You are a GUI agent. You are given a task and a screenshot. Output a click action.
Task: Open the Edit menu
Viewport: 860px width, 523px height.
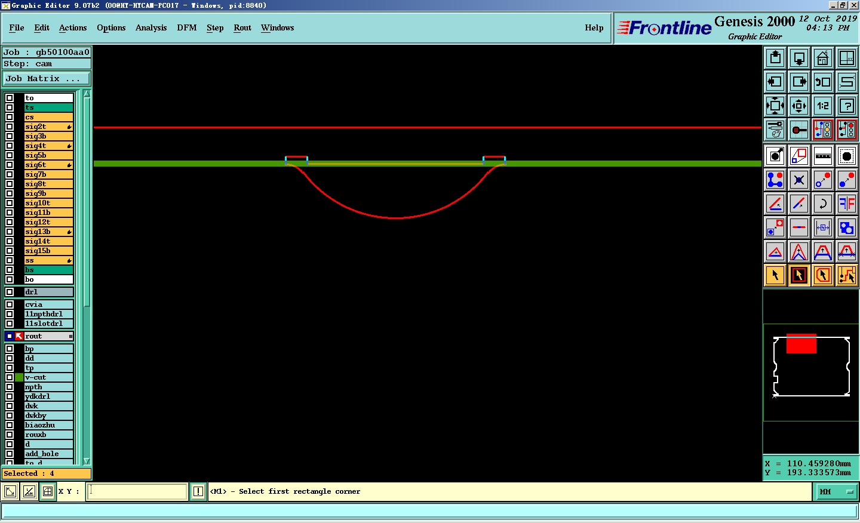coord(42,27)
